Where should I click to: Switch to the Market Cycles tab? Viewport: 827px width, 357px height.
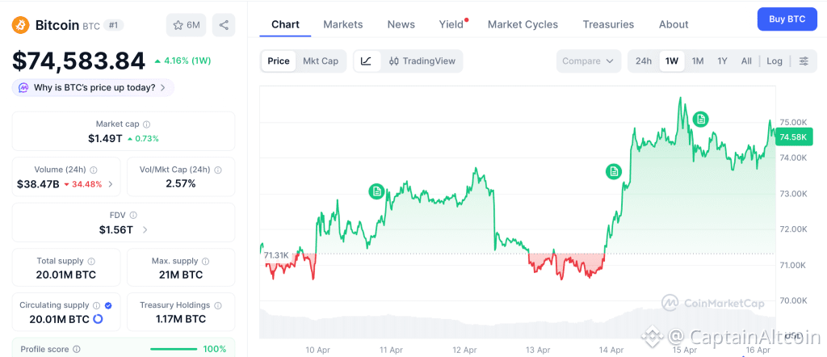(523, 24)
